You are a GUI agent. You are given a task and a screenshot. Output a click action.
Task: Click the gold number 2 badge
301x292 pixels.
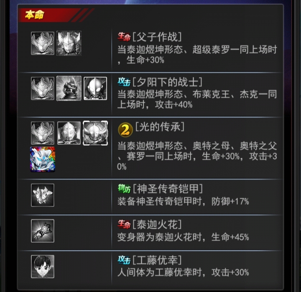[x=125, y=130]
